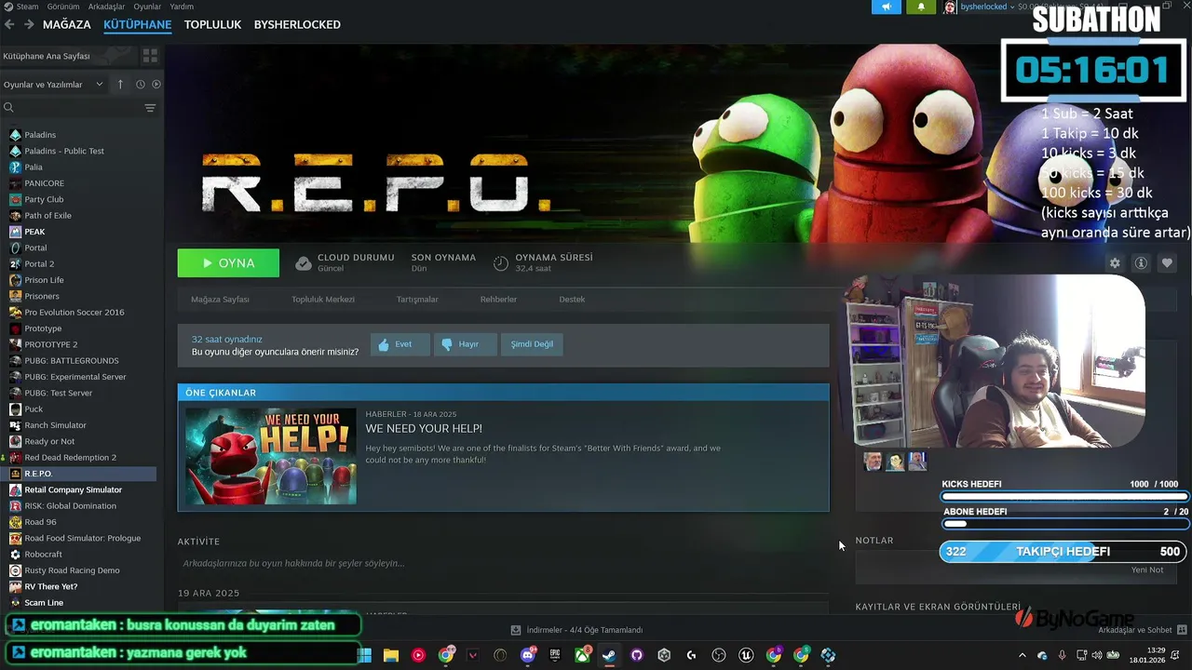Open the Xbox app taskbar icon
Image resolution: width=1192 pixels, height=670 pixels.
click(x=582, y=655)
